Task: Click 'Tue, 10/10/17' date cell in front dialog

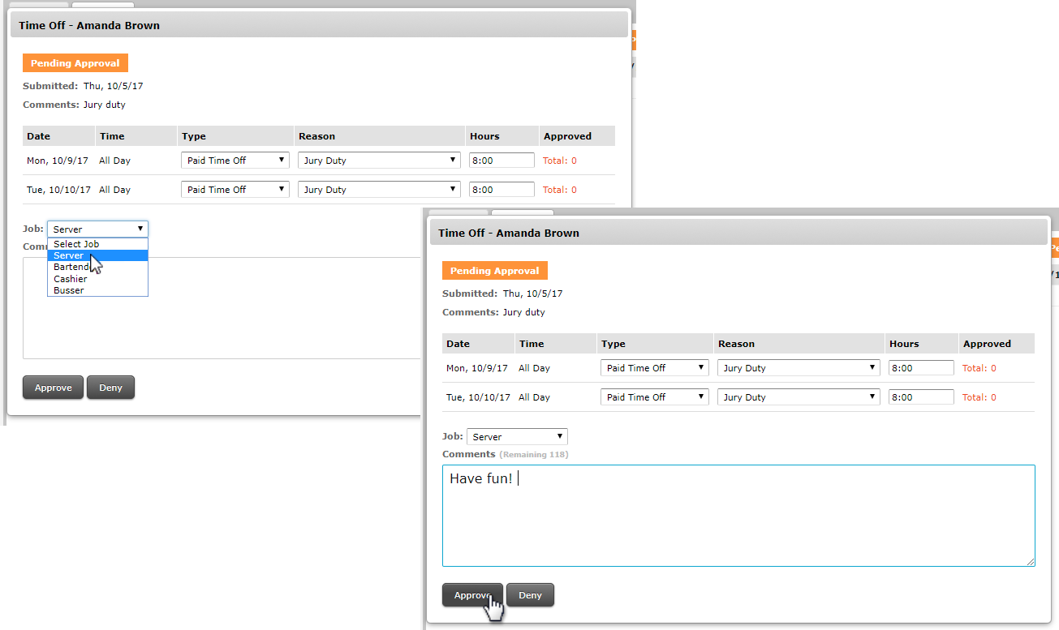Action: coord(479,397)
